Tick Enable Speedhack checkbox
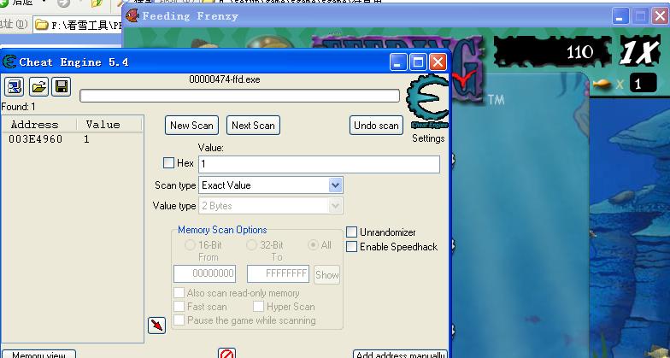 [x=351, y=246]
